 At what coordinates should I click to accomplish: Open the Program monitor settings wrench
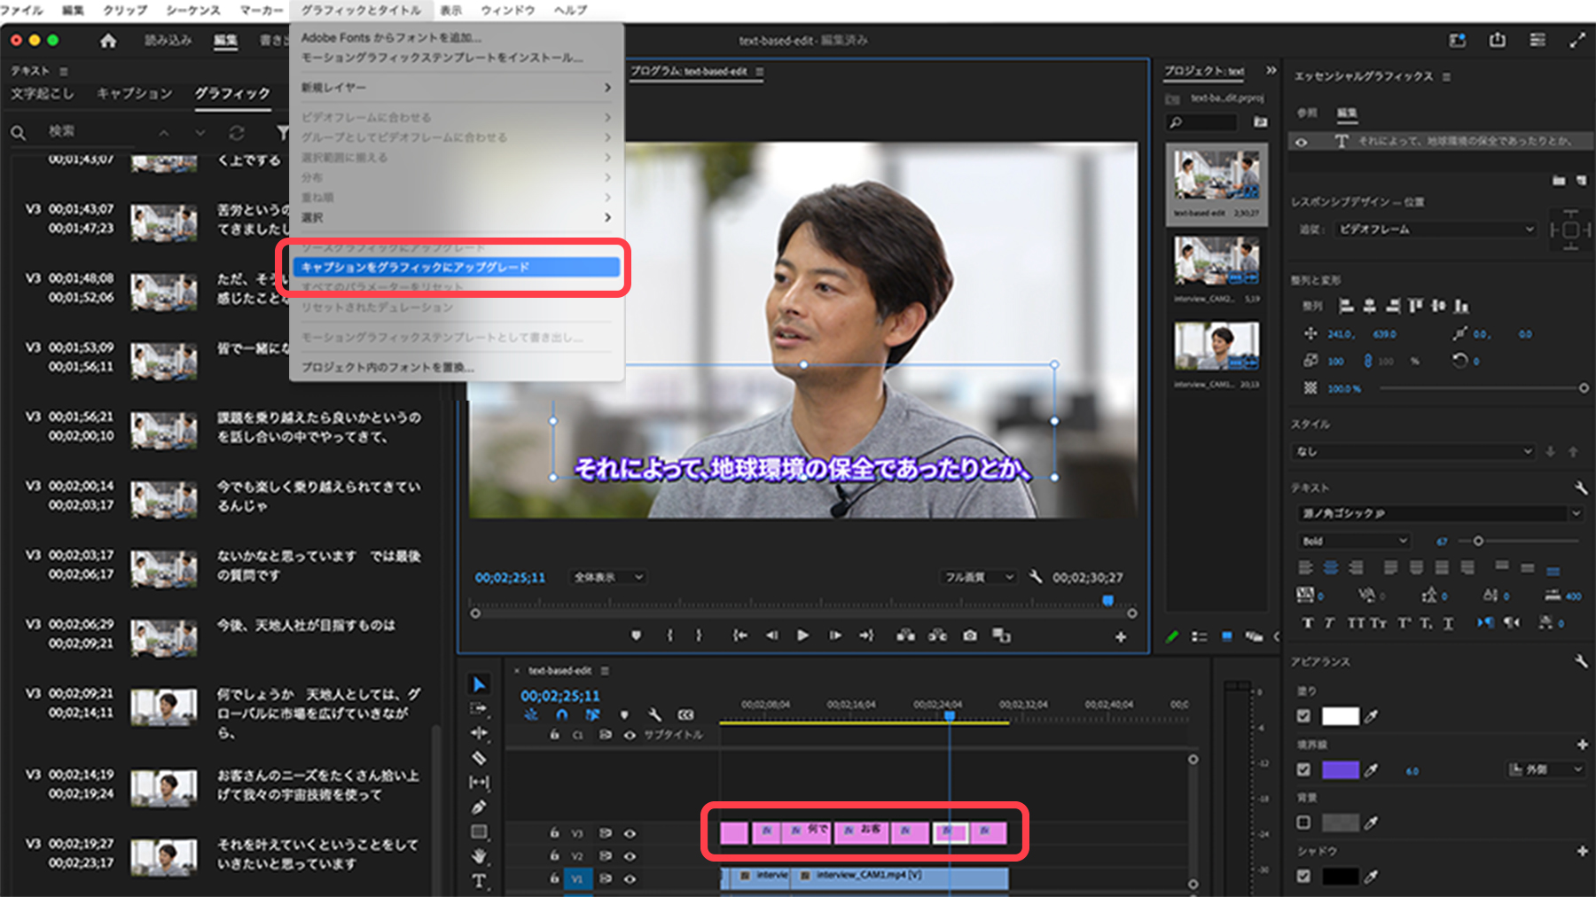point(1035,577)
